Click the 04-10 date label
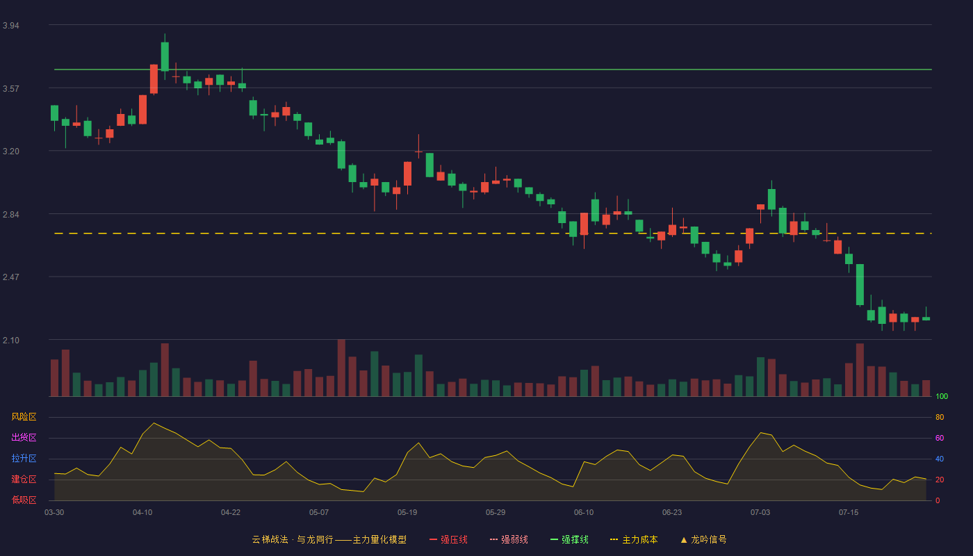This screenshot has width=973, height=556. click(x=142, y=512)
